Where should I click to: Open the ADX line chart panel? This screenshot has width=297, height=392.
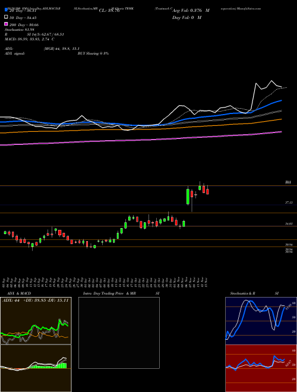(36, 321)
